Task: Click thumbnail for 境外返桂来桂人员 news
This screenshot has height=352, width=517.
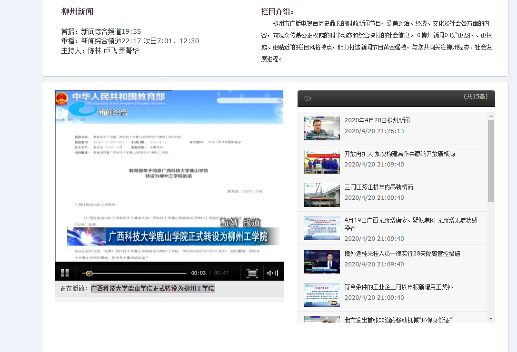Action: click(x=322, y=261)
